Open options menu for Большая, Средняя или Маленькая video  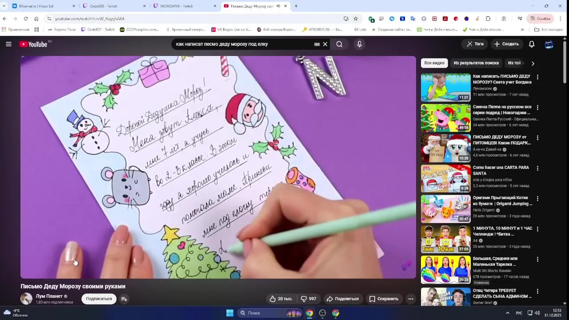[537, 260]
